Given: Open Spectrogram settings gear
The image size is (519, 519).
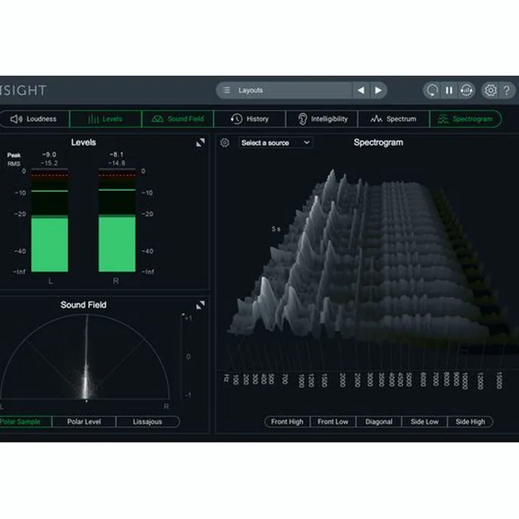Looking at the screenshot, I should click(x=225, y=143).
